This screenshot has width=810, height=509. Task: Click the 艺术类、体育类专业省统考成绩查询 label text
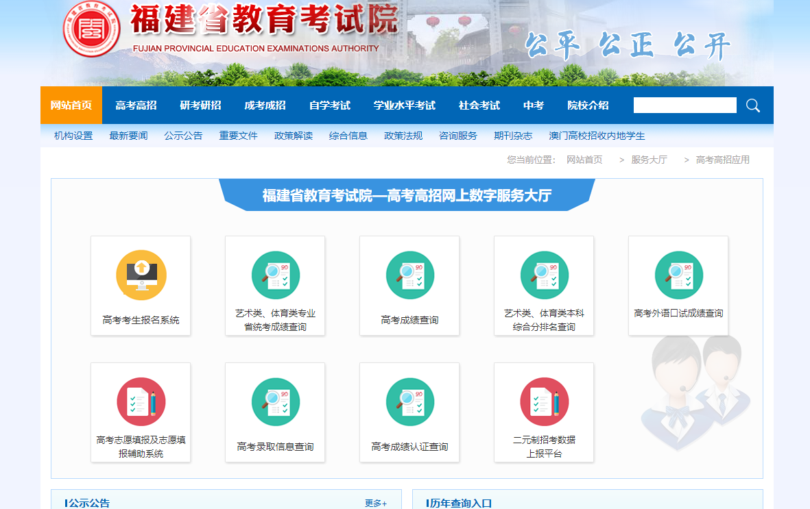(275, 320)
